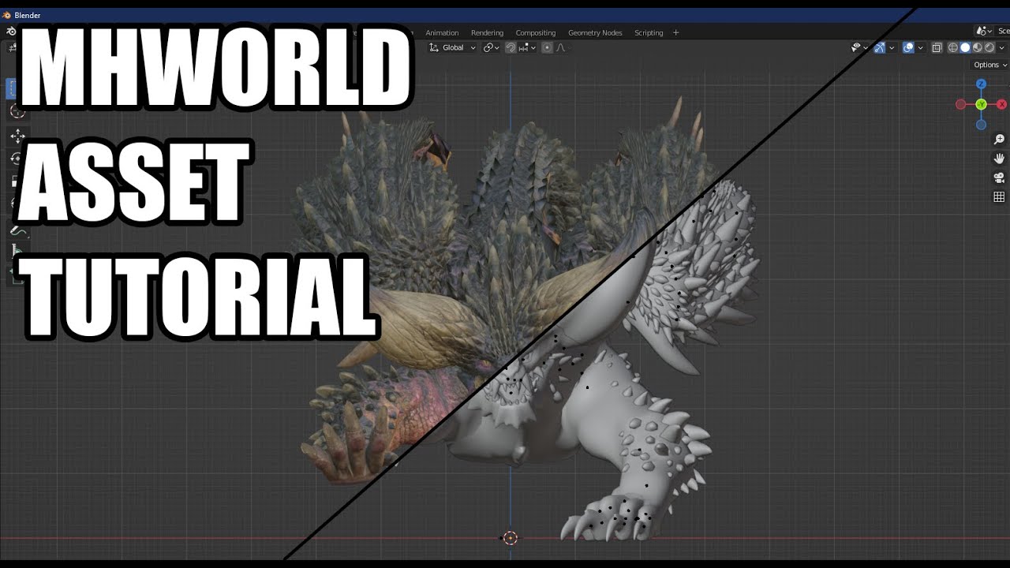Open the Global transform orientation dropdown

coord(453,47)
